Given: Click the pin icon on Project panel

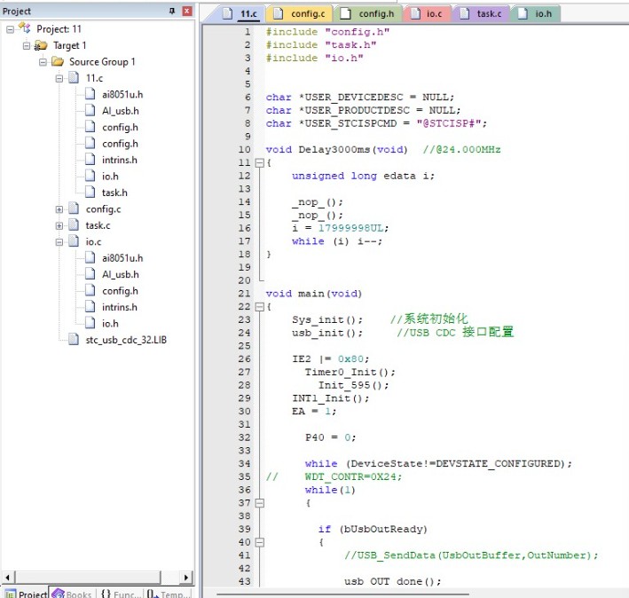Looking at the screenshot, I should click(172, 11).
